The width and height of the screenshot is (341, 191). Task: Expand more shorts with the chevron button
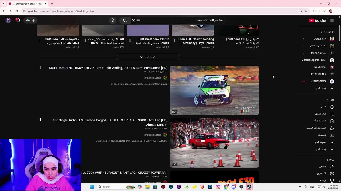click(148, 57)
